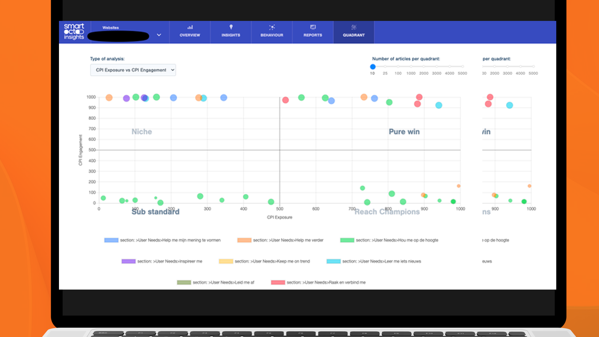Click the blacked-out website name field

click(x=118, y=36)
